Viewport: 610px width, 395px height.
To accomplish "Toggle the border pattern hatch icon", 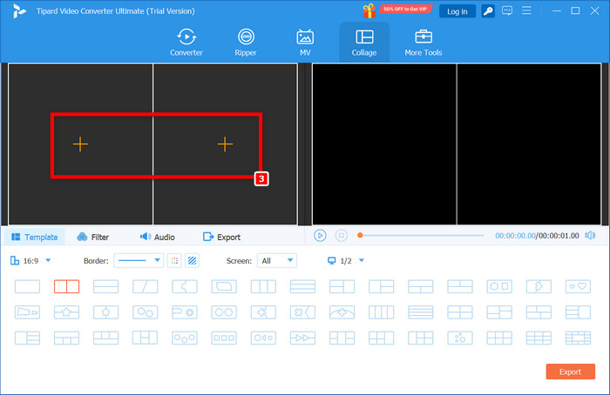I will pyautogui.click(x=192, y=260).
